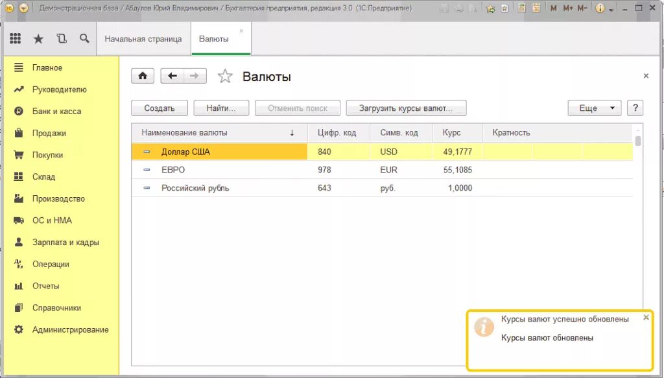This screenshot has width=664, height=378.
Task: Click the USD symbol code cell
Action: 401,152
